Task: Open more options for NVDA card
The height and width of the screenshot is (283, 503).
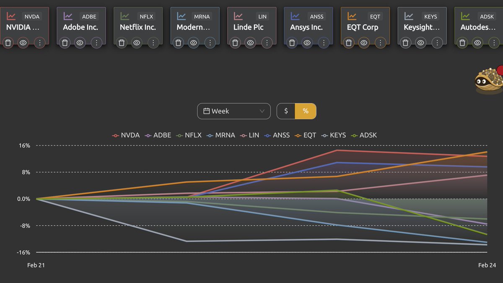Action: [x=39, y=43]
